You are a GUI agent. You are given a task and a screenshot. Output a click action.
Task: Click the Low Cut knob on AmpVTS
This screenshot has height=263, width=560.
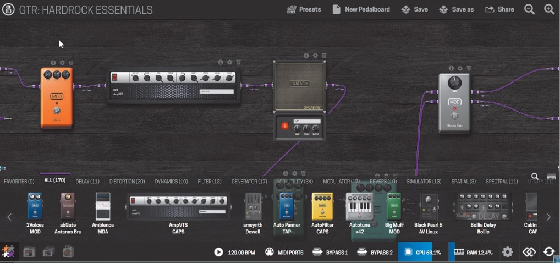pos(135,78)
